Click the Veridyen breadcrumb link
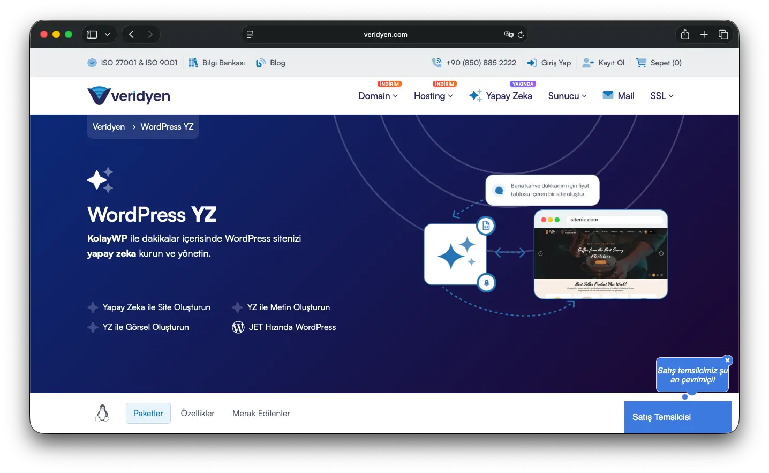The width and height of the screenshot is (769, 473). (109, 127)
